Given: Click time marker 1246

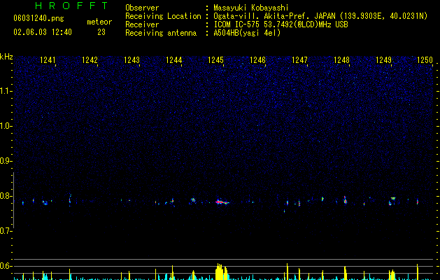Looking at the screenshot, I should point(257,60).
